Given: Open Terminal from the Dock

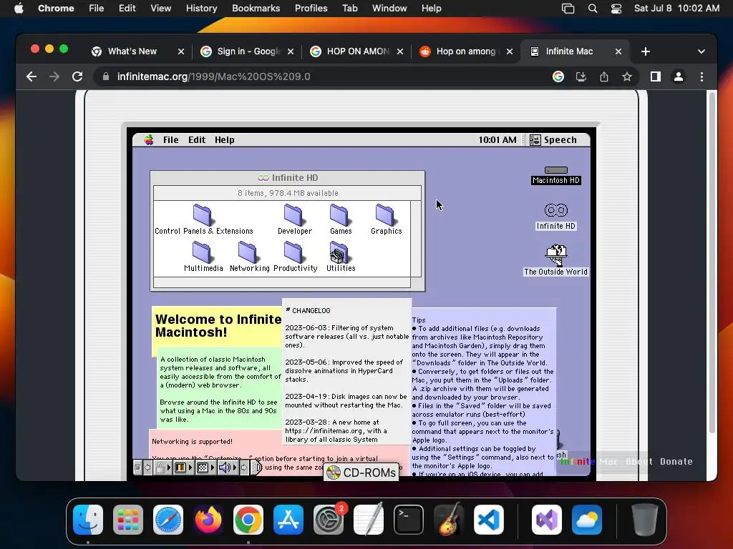Looking at the screenshot, I should 409,520.
